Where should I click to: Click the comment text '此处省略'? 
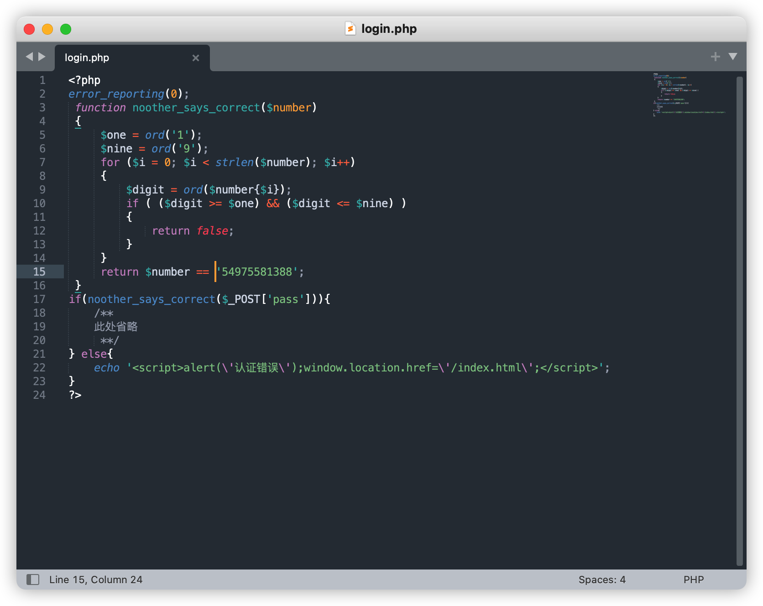pyautogui.click(x=116, y=327)
